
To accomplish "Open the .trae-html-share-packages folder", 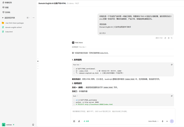I will click(14, 23).
